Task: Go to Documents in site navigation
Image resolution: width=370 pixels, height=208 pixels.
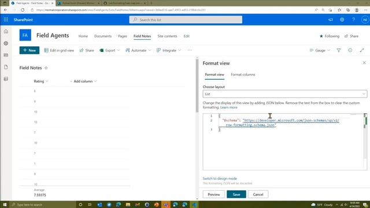Action: coord(103,36)
